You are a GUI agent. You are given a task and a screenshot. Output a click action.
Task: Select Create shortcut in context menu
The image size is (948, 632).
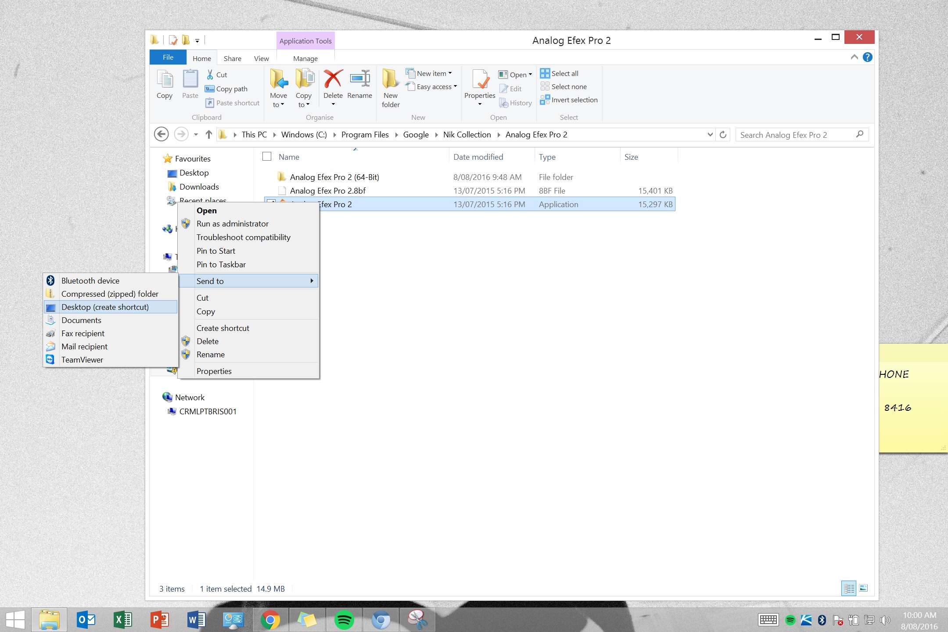[x=248, y=328]
